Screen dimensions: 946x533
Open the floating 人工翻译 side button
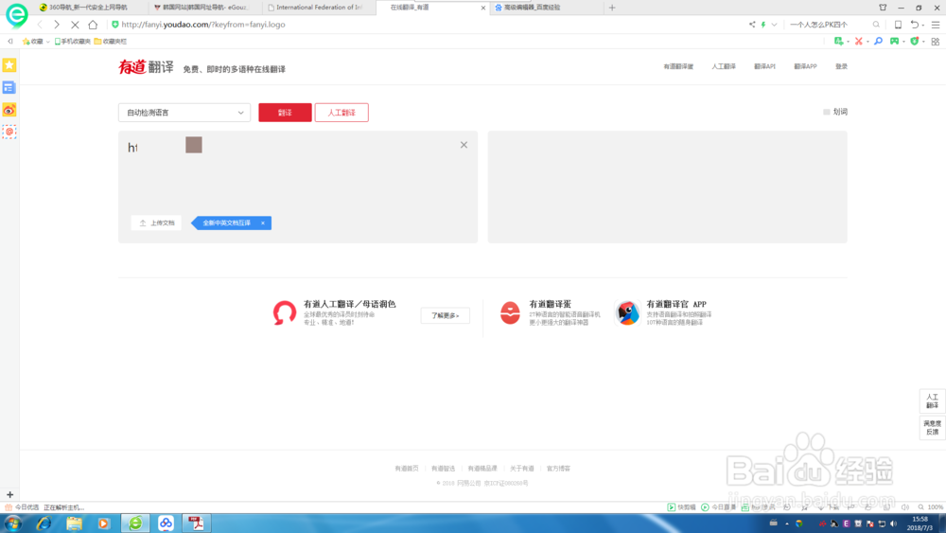[932, 400]
